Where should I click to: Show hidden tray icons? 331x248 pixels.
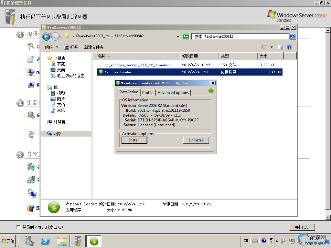tap(277, 241)
